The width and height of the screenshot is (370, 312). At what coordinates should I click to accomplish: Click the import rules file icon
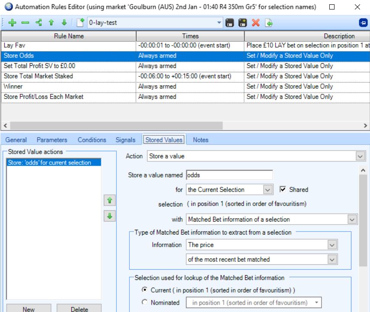(x=268, y=22)
